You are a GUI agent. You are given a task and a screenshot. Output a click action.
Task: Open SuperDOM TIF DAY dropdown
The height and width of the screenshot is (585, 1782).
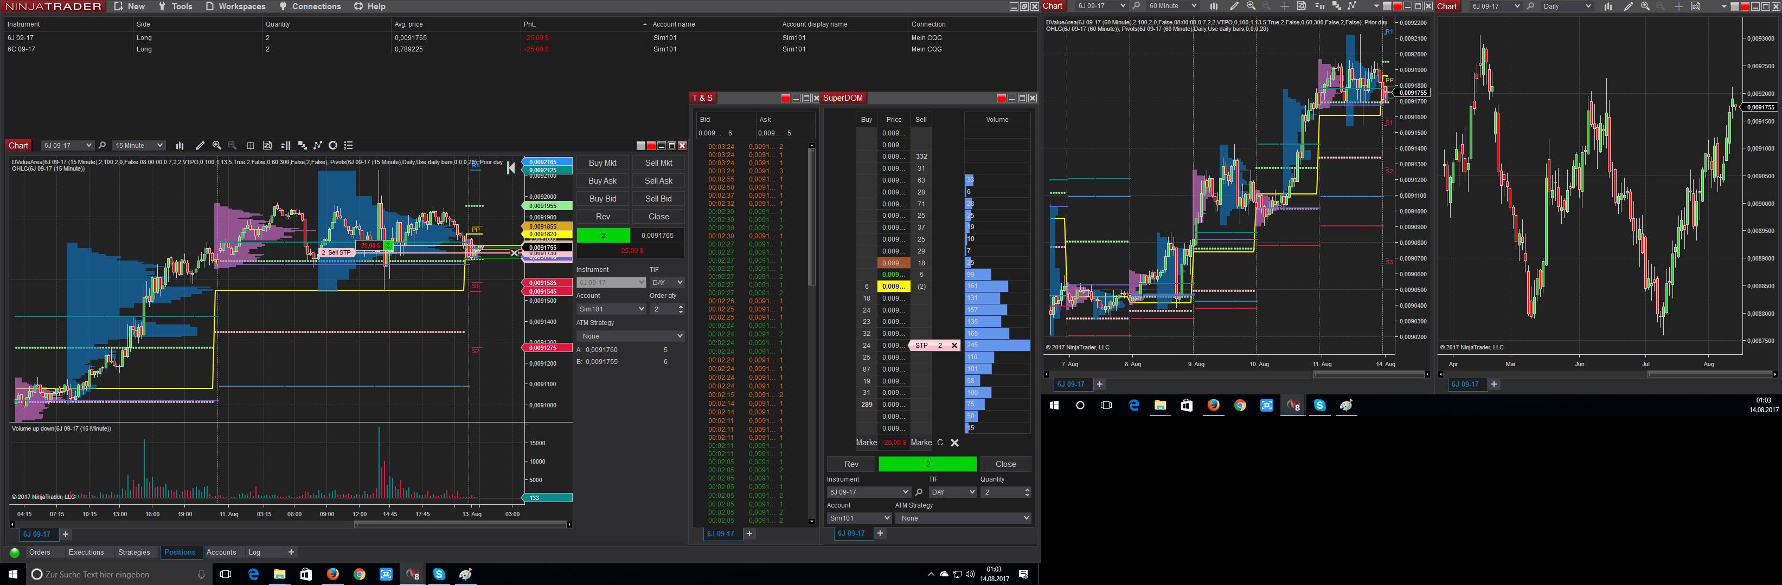click(x=953, y=492)
